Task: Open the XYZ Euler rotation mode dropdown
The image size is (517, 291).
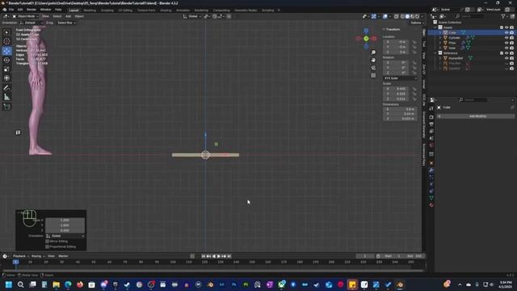Action: pyautogui.click(x=401, y=78)
